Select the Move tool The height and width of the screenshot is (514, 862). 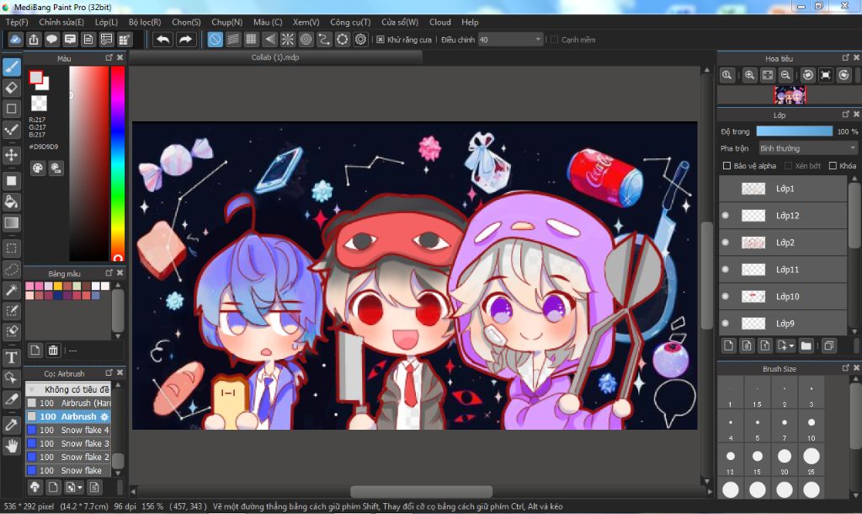[12, 155]
